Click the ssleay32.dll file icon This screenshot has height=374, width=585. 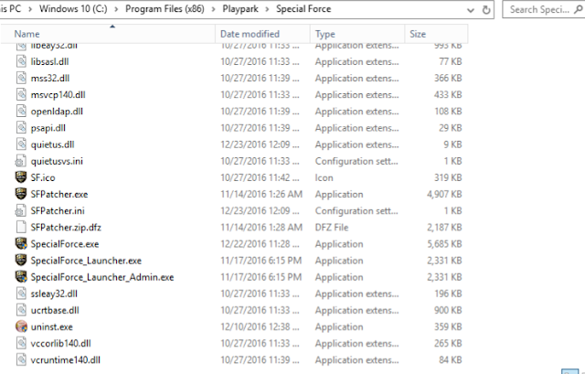click(x=21, y=294)
